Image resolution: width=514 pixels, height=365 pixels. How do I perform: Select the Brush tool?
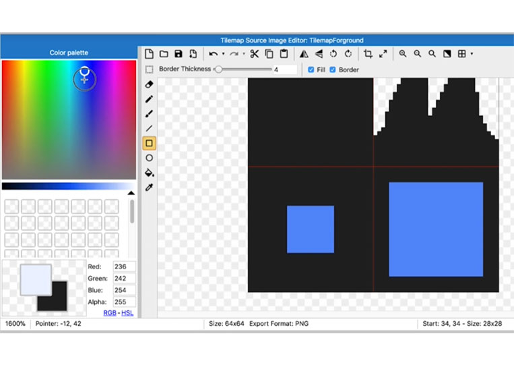click(149, 114)
